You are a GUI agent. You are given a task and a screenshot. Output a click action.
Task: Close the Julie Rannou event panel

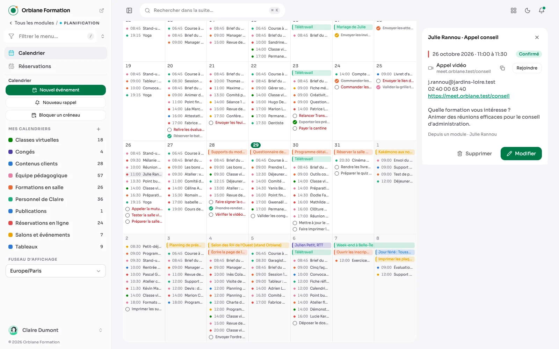point(537,37)
